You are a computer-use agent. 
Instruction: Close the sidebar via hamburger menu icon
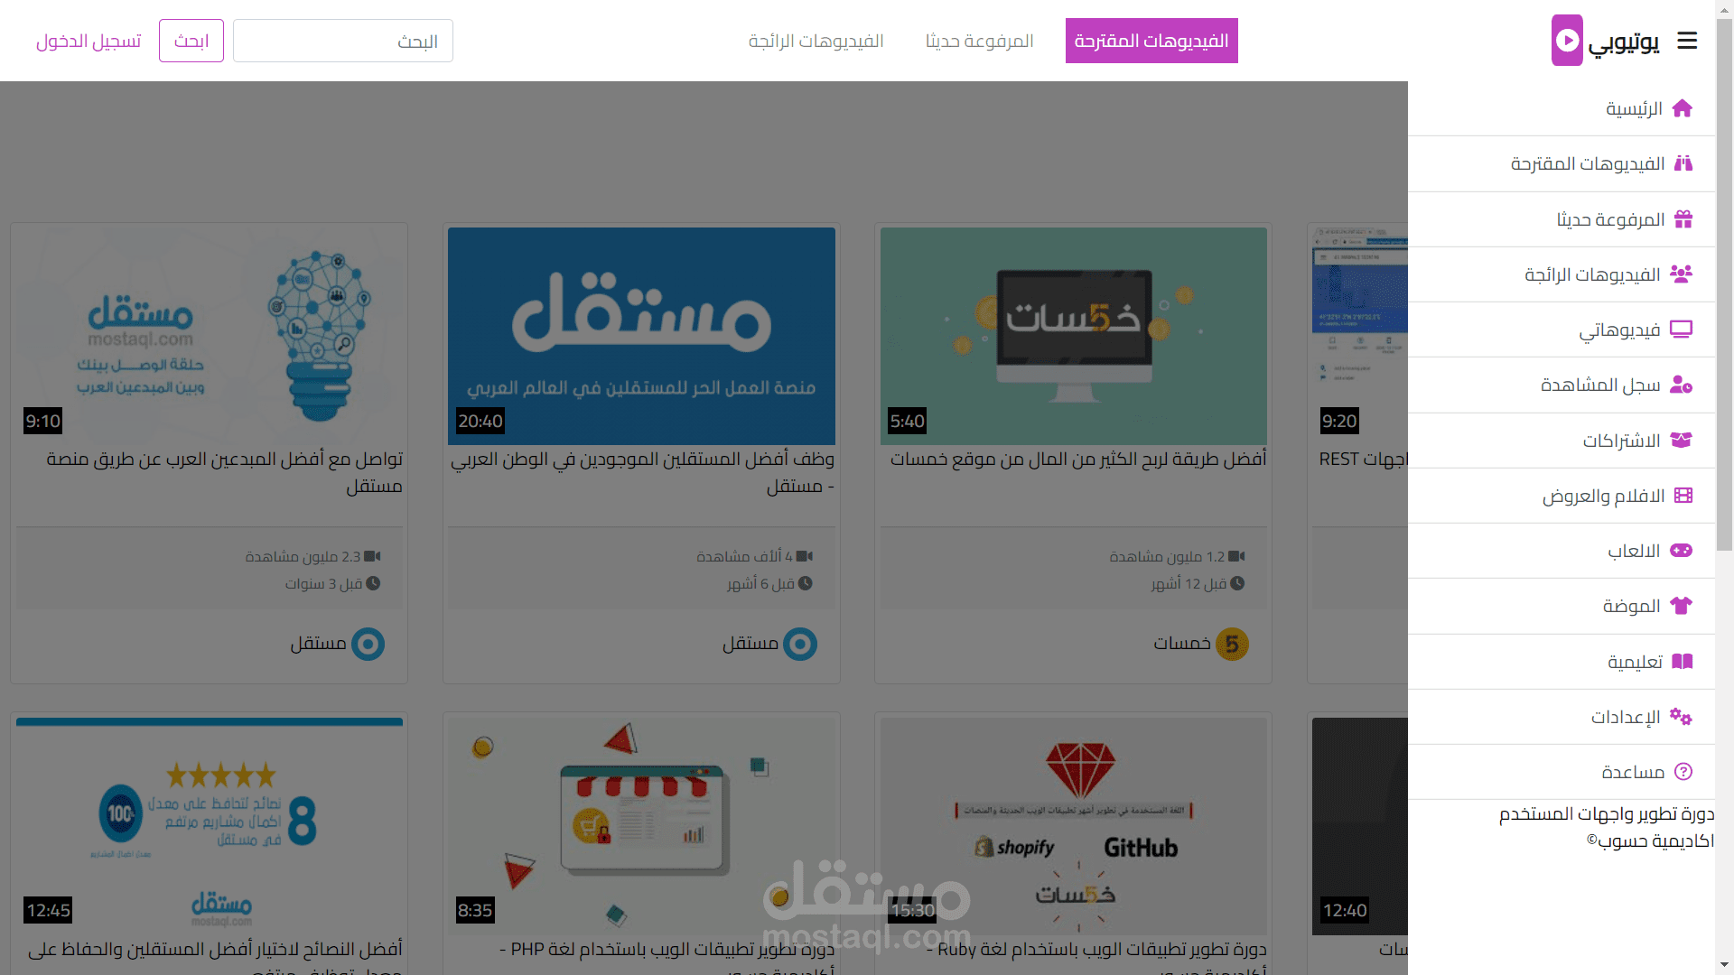(1687, 41)
